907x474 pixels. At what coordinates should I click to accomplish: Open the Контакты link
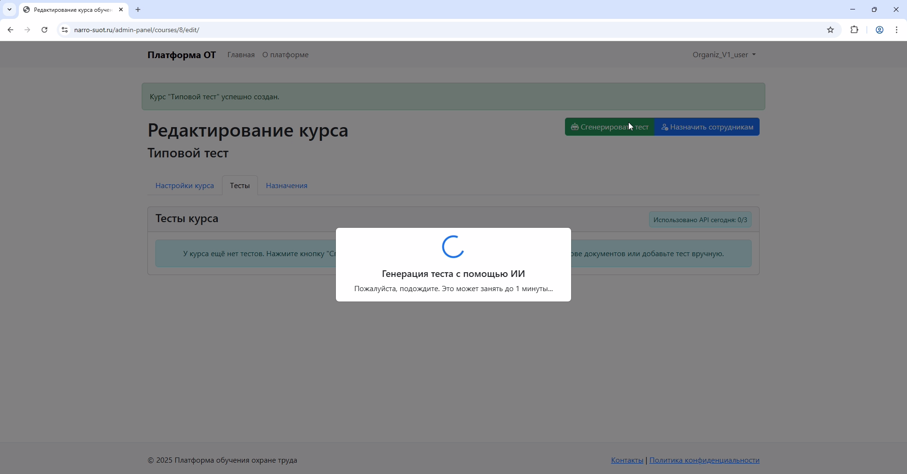pyautogui.click(x=627, y=460)
